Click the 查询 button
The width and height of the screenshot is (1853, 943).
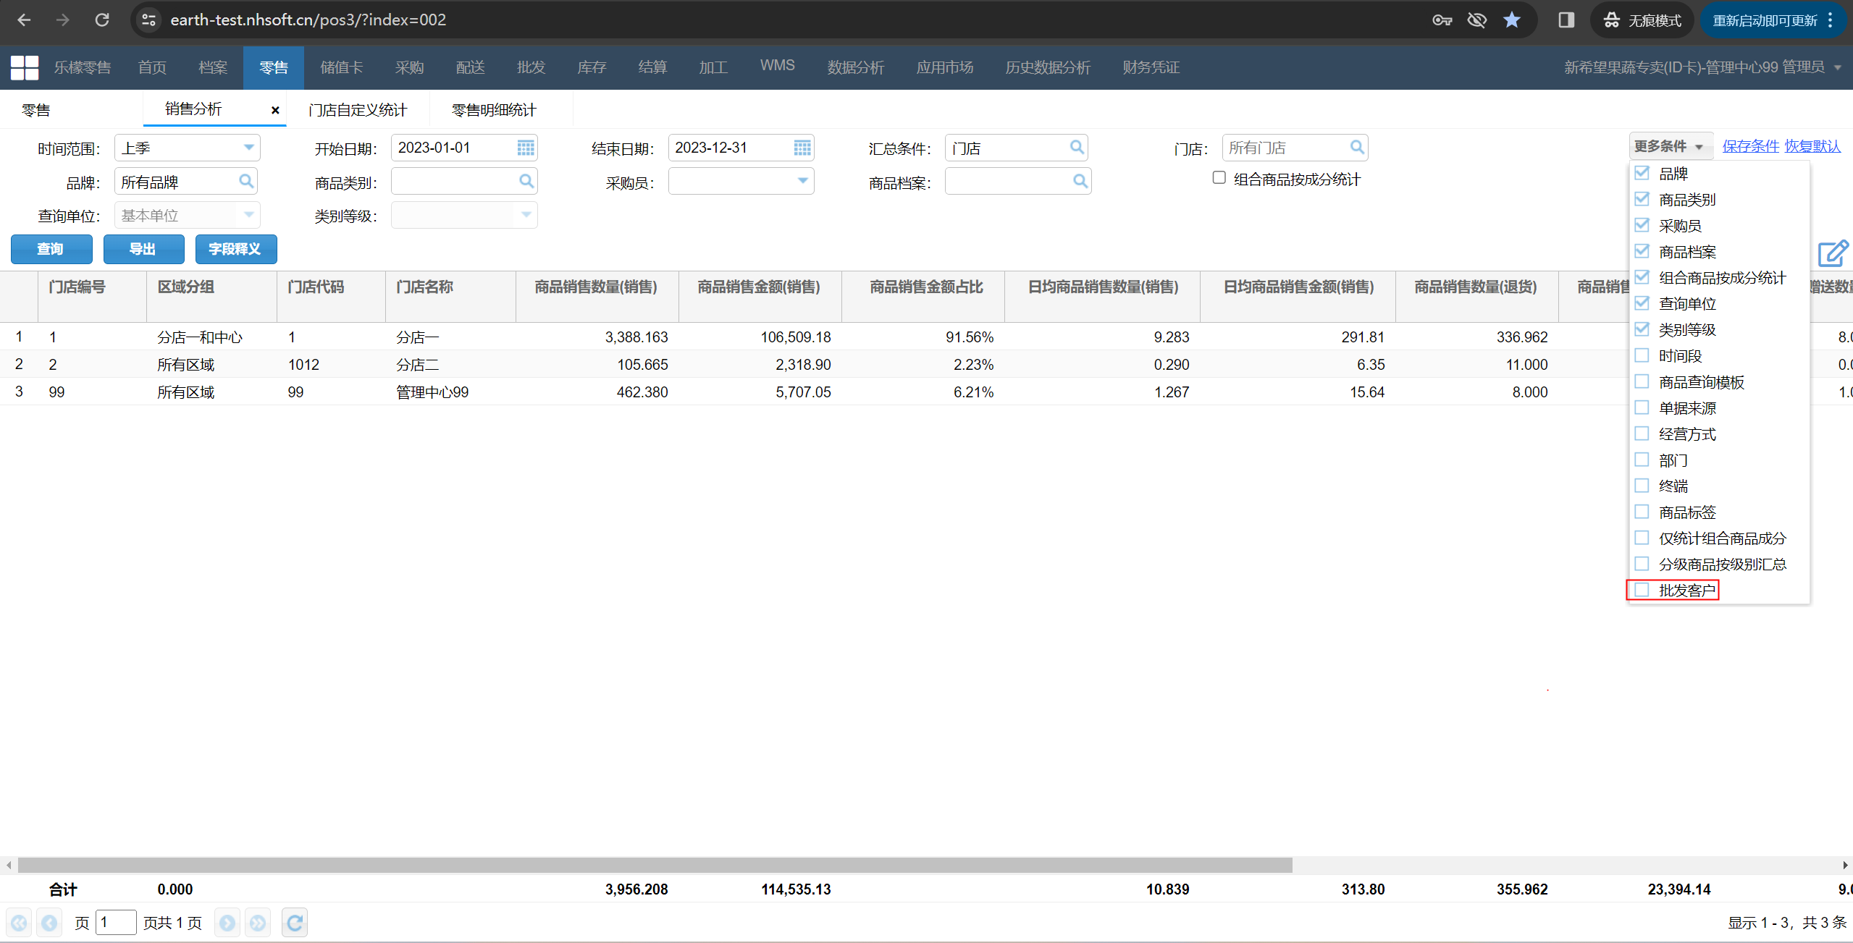pyautogui.click(x=51, y=249)
